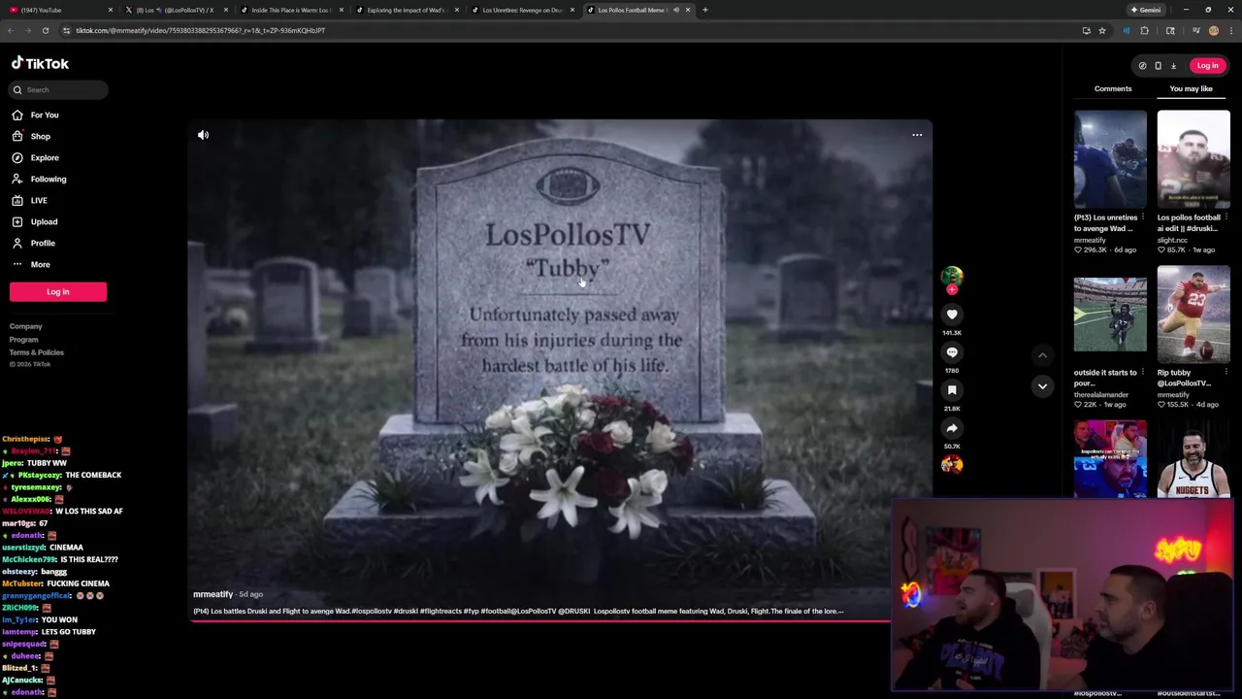Like the video with heart icon

point(952,314)
